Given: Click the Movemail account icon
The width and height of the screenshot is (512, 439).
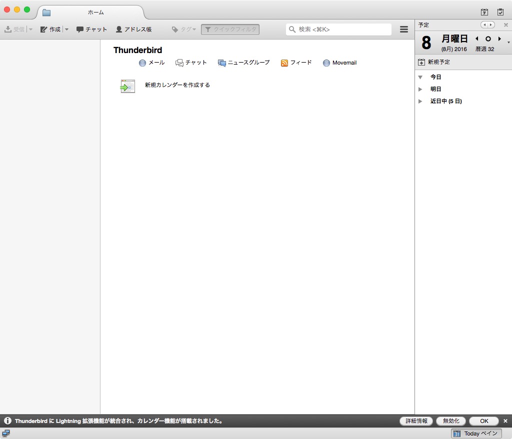Looking at the screenshot, I should point(326,63).
